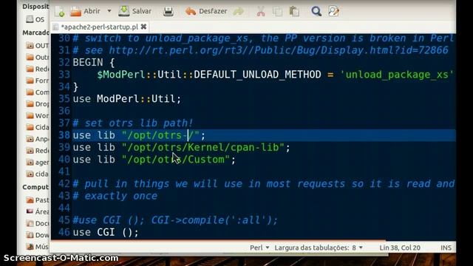The image size is (473, 266).
Task: Click line 39 containing Kernel/cpan-lib
Action: 181,148
